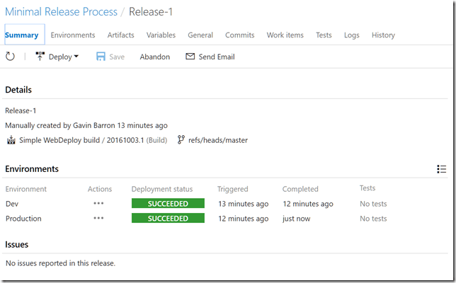Click the refresh icon in the toolbar

(10, 57)
